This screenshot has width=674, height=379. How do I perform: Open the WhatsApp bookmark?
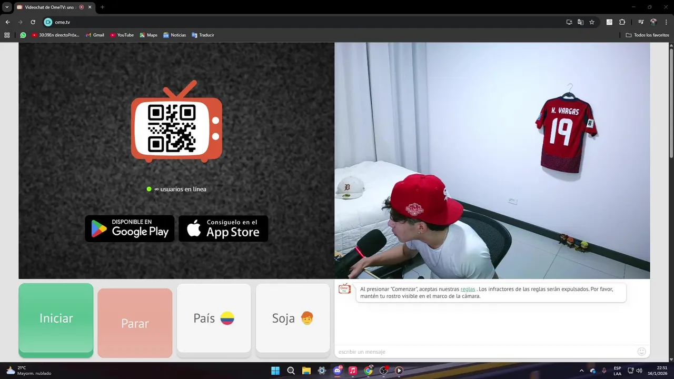23,35
